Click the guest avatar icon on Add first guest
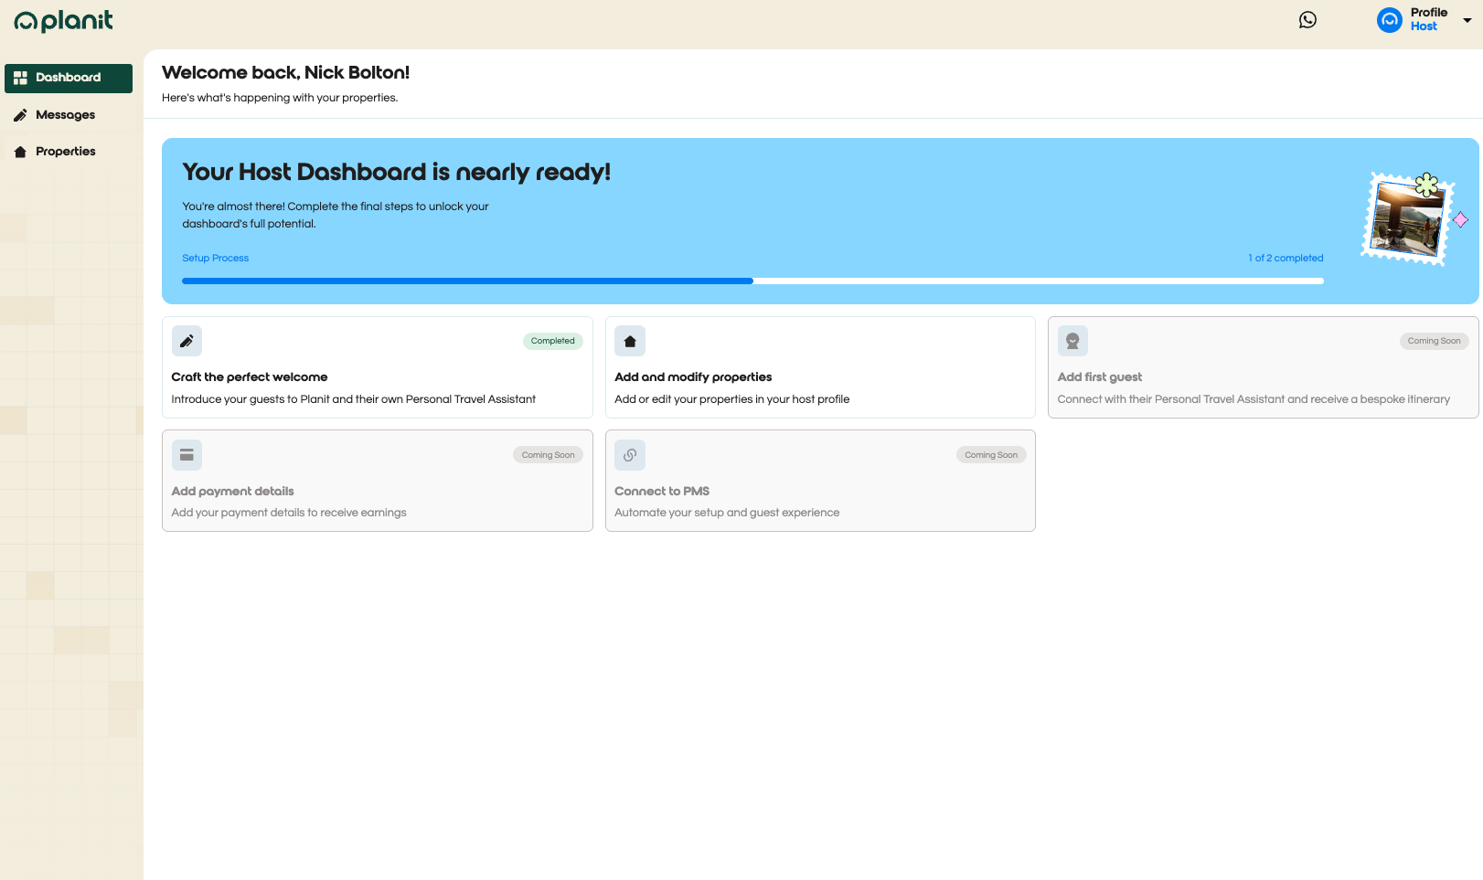The width and height of the screenshot is (1483, 880). 1072,341
